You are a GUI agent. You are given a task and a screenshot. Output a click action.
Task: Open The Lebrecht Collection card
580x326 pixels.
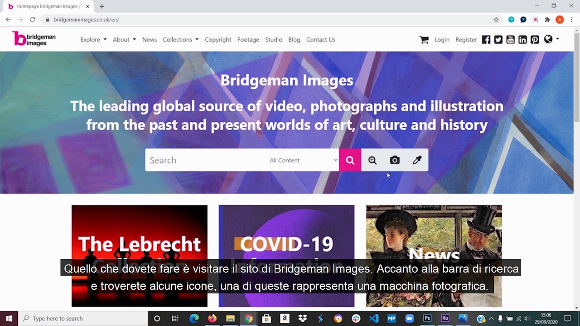tap(140, 256)
